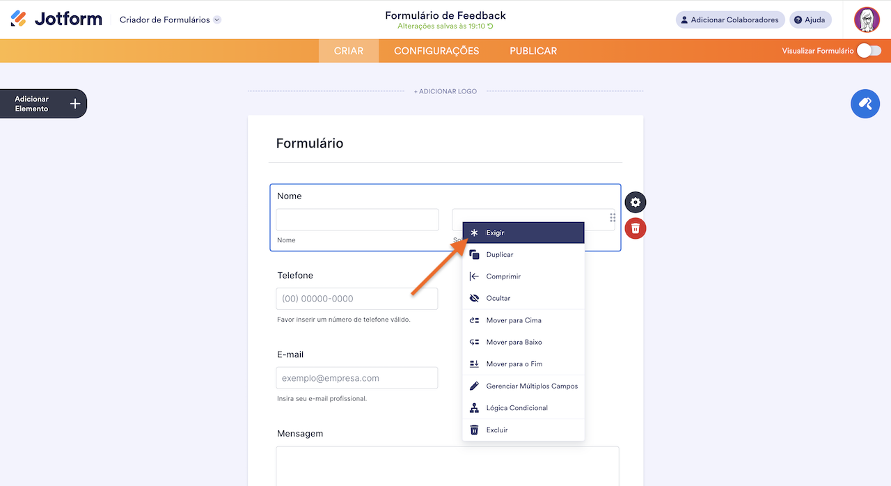Switch to the CONFIGURAÇÕES tab
891x486 pixels.
436,51
